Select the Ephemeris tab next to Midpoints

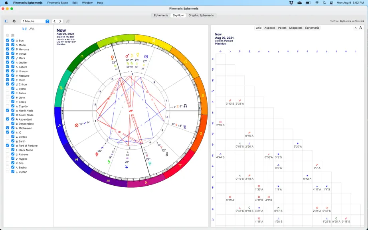tap(312, 28)
